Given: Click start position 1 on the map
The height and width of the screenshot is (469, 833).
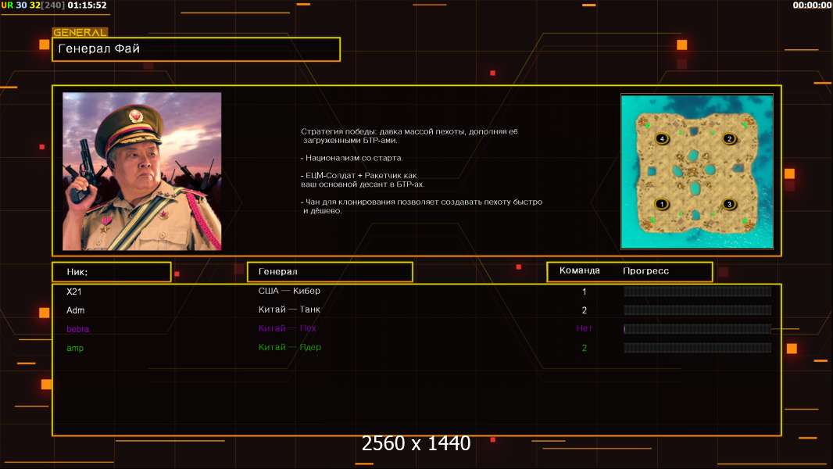Looking at the screenshot, I should [x=662, y=204].
